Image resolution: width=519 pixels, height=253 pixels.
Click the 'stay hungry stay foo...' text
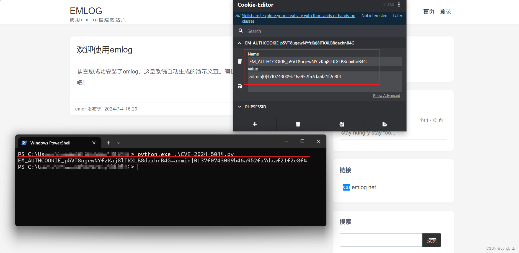point(368,133)
